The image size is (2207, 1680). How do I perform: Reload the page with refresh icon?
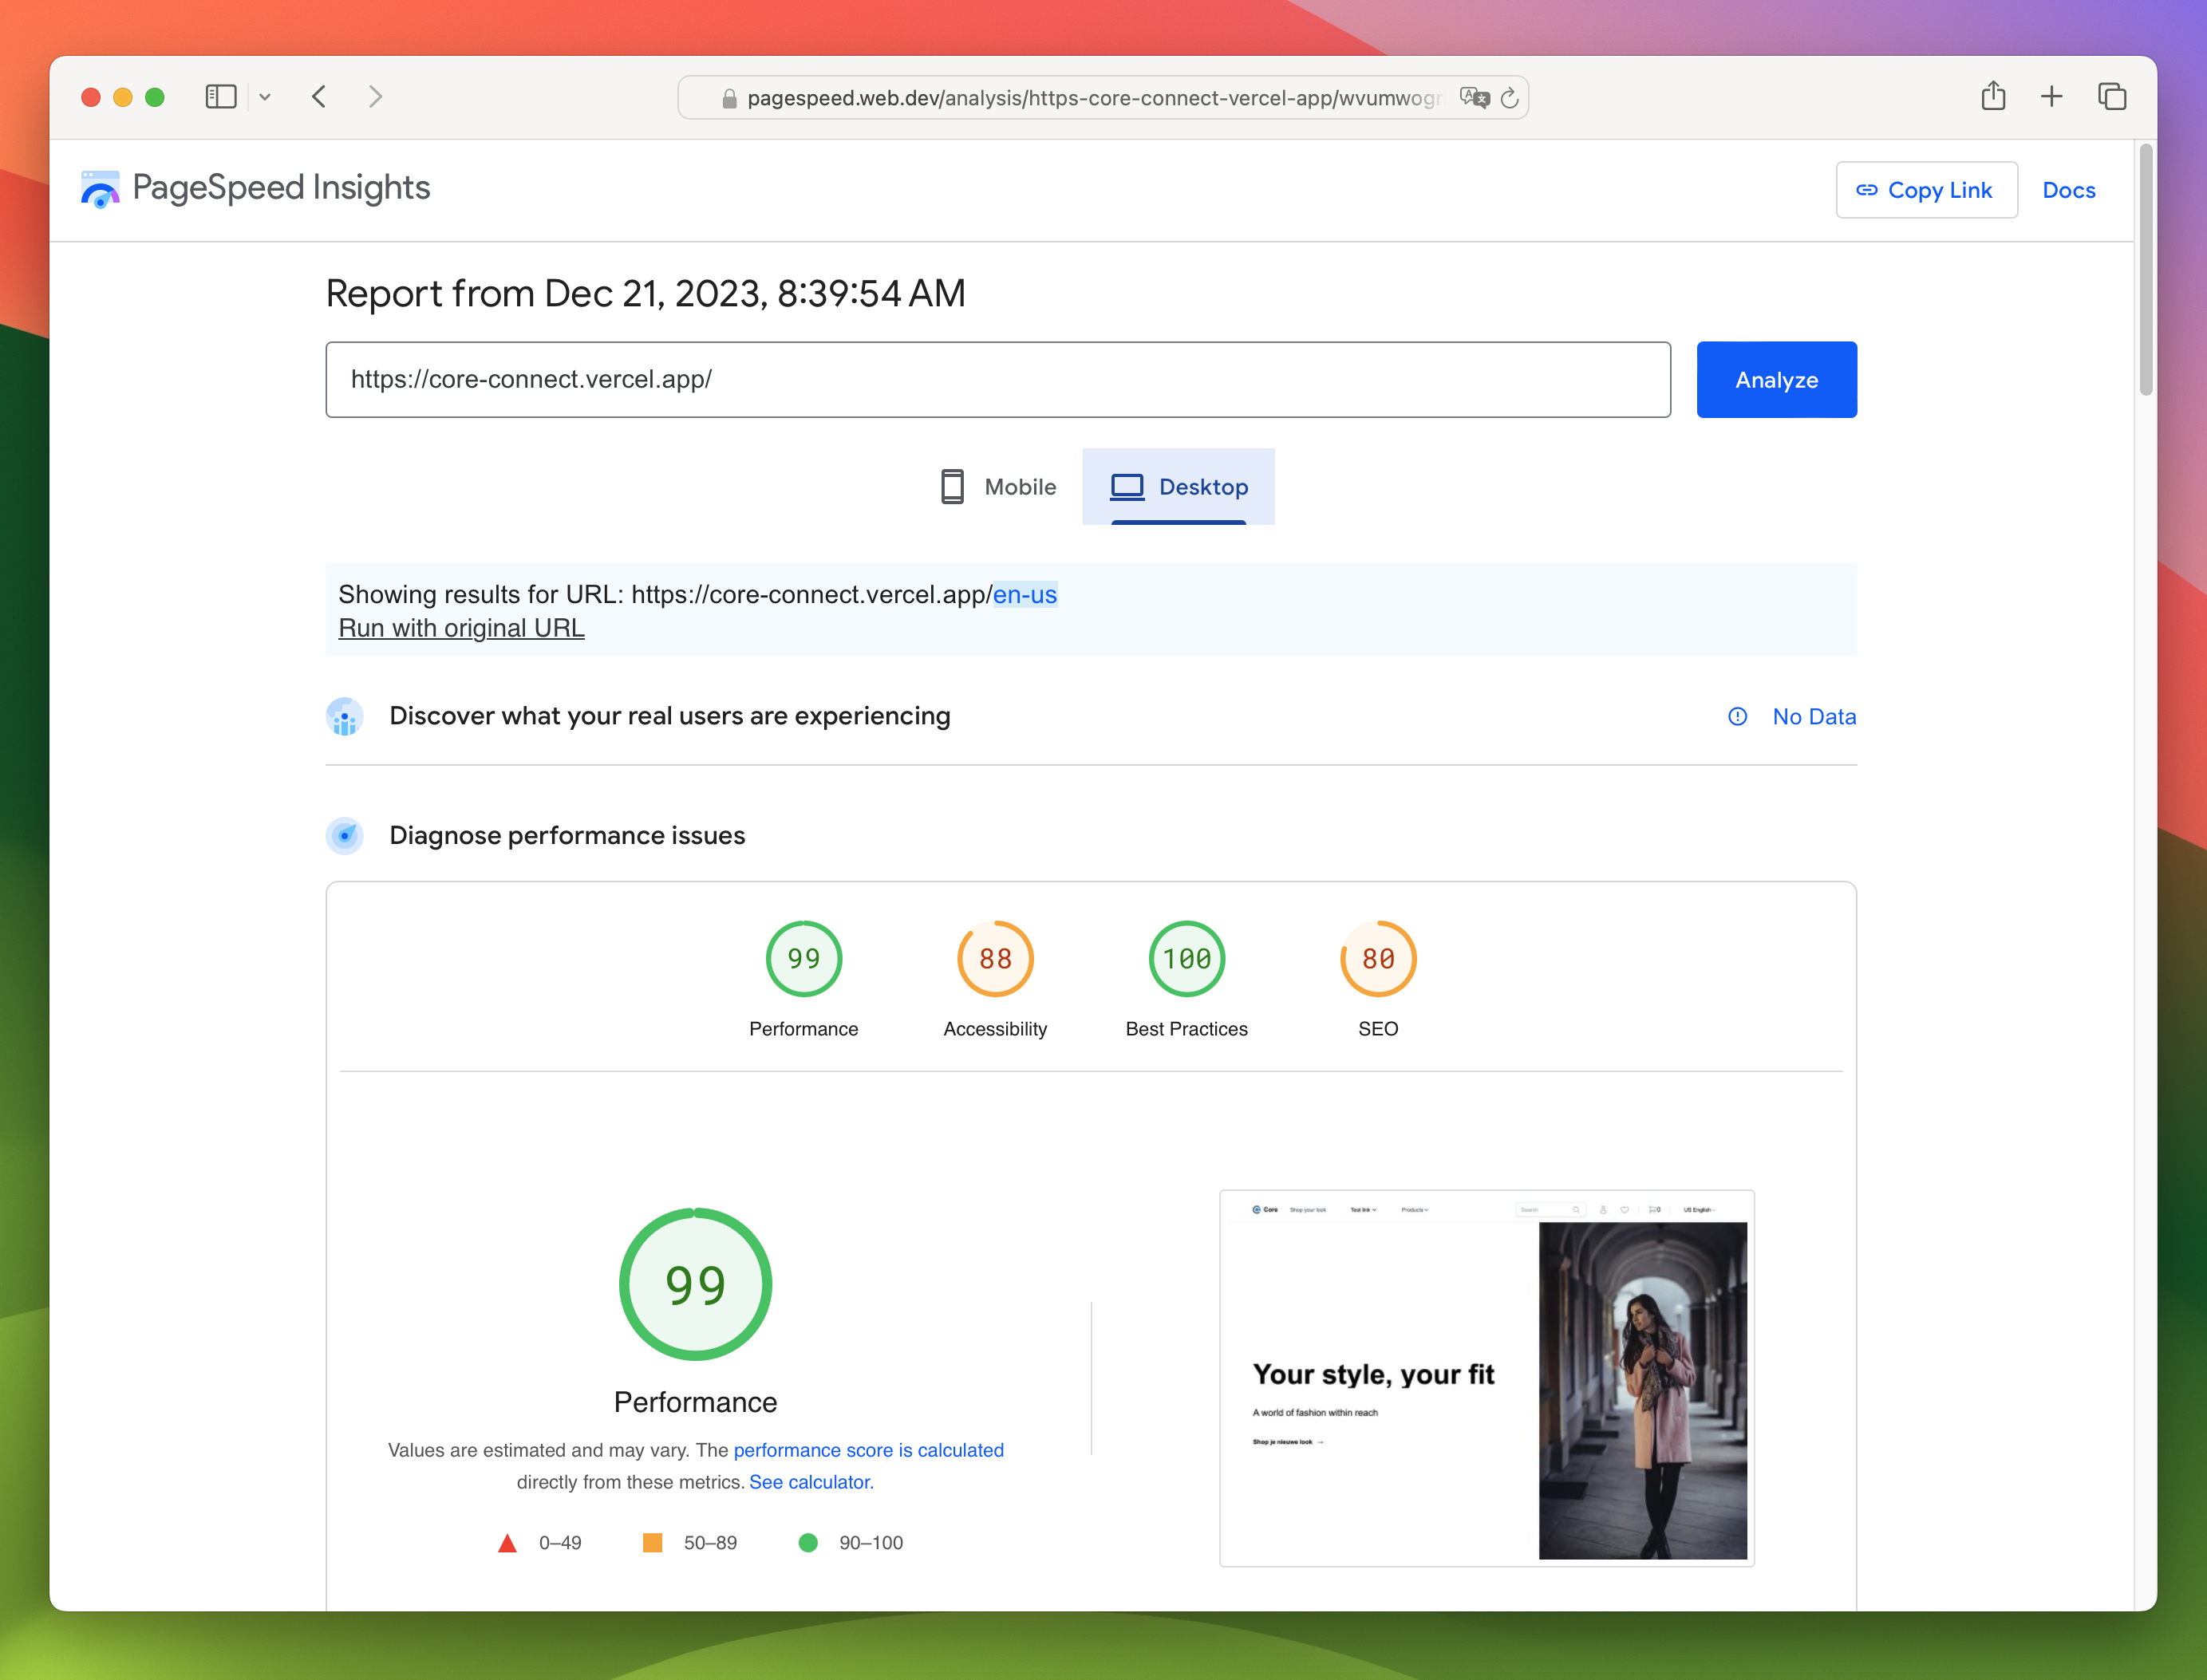coord(1509,98)
